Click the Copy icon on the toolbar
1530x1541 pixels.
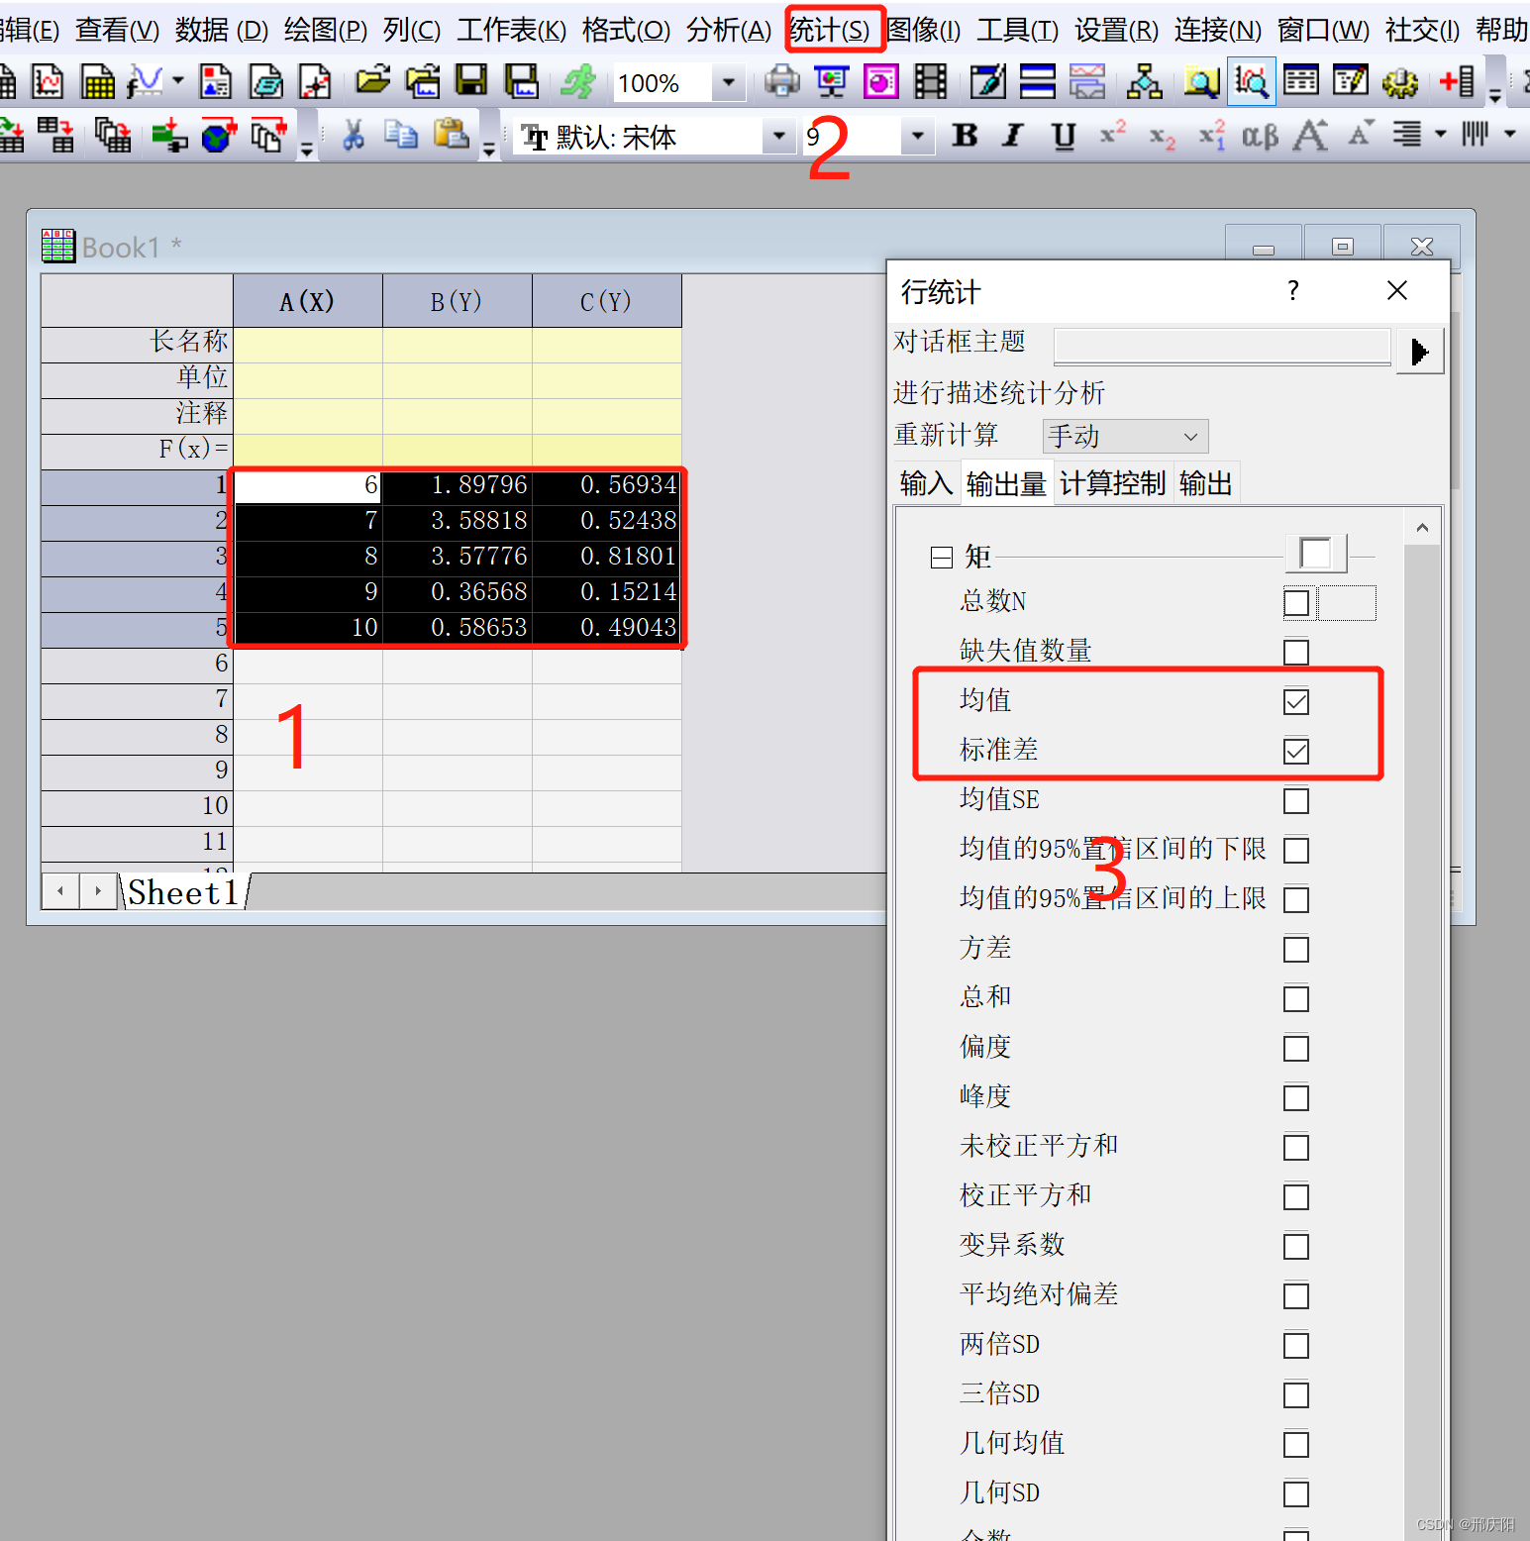pyautogui.click(x=400, y=136)
